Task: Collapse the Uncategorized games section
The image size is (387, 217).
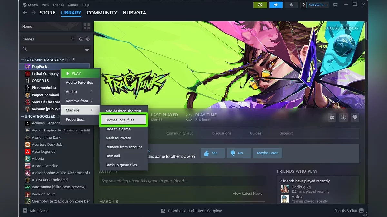Action: click(x=22, y=116)
